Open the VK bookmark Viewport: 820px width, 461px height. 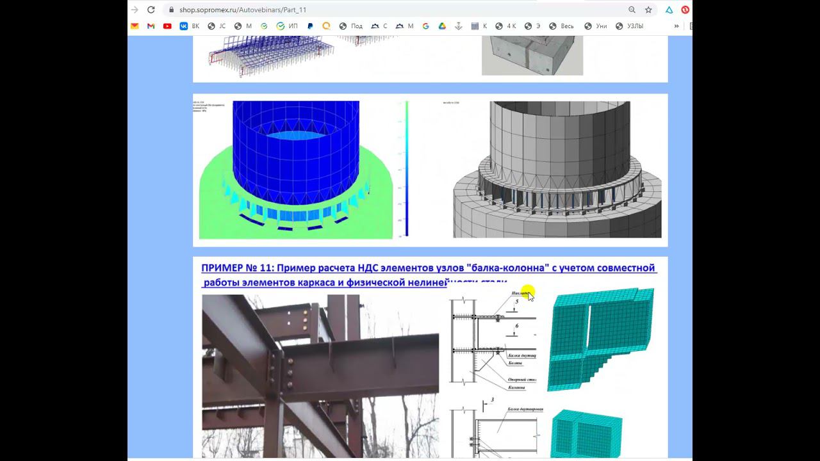(x=190, y=26)
